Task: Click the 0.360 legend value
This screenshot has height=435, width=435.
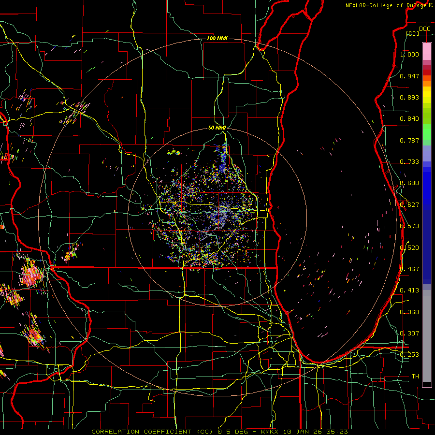Action: 409,312
